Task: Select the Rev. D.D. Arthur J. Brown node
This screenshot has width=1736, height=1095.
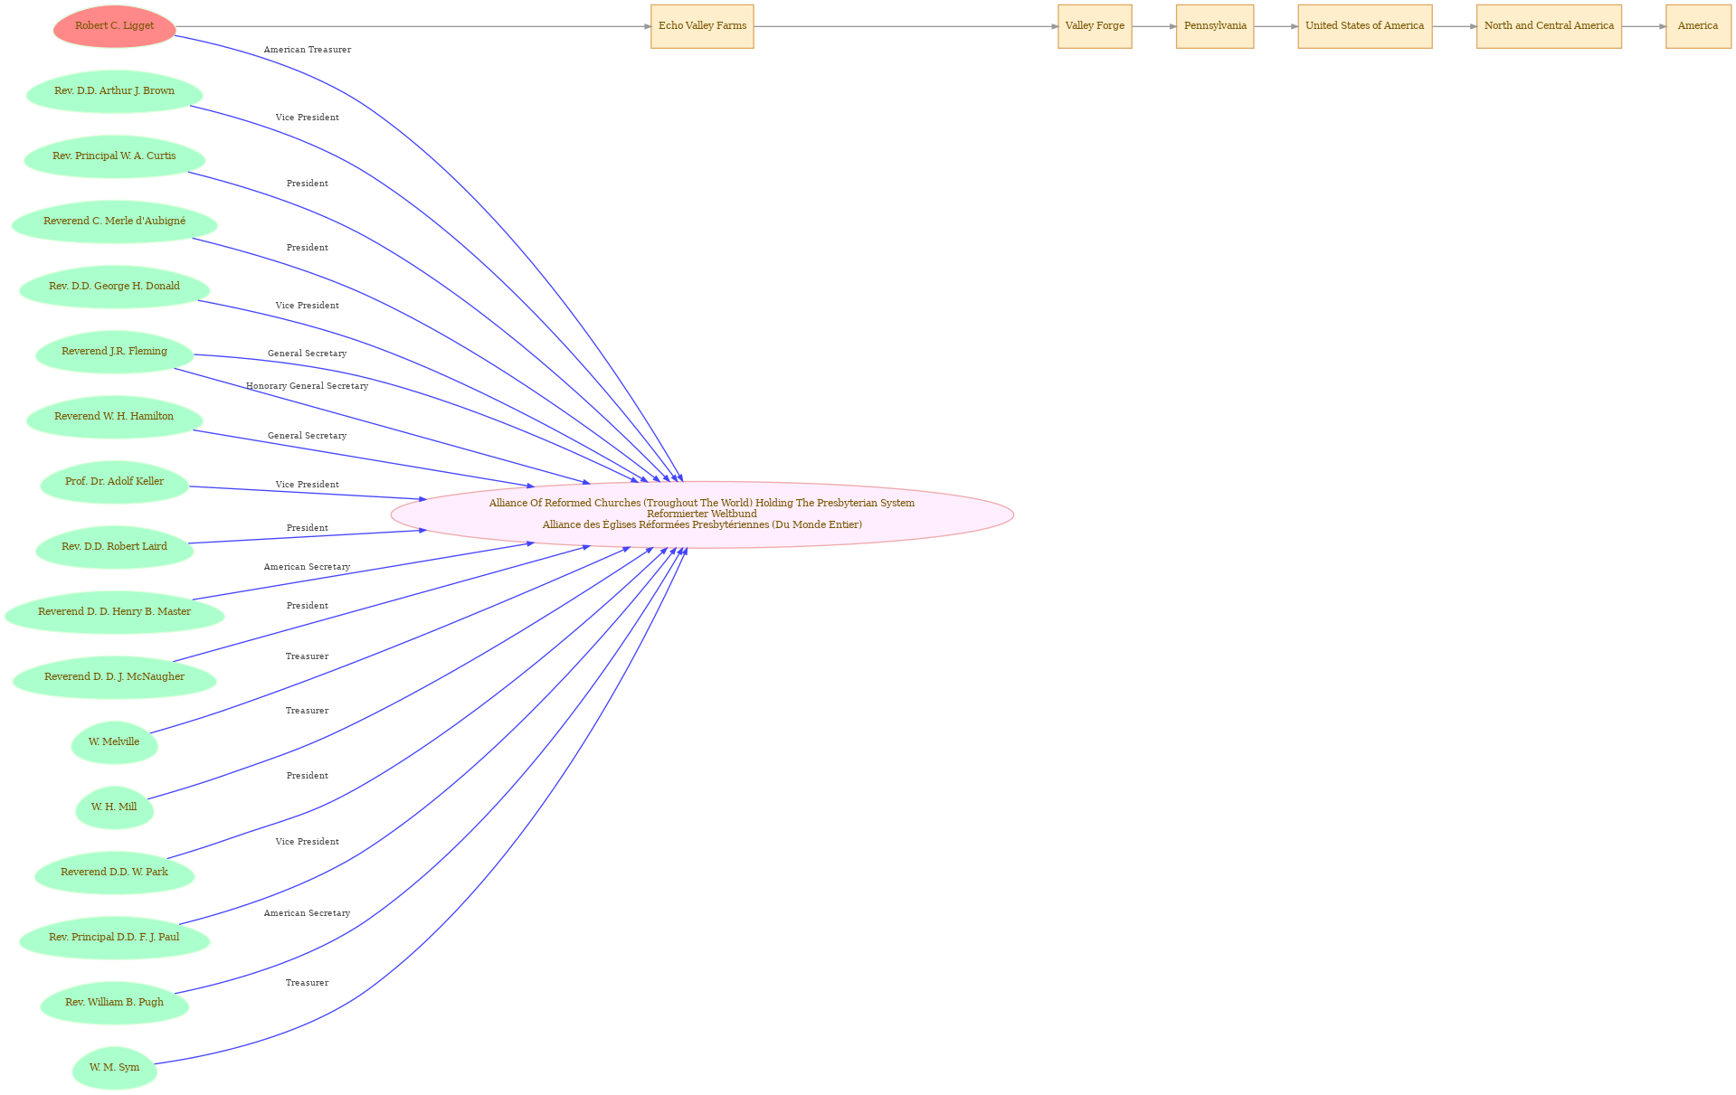Action: pyautogui.click(x=115, y=91)
